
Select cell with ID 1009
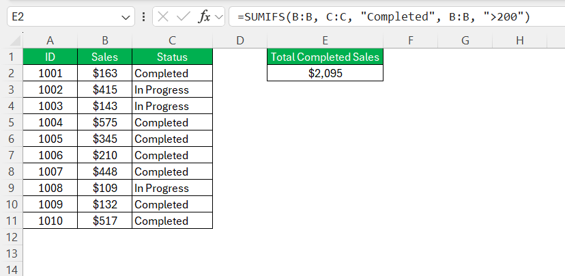pos(50,204)
